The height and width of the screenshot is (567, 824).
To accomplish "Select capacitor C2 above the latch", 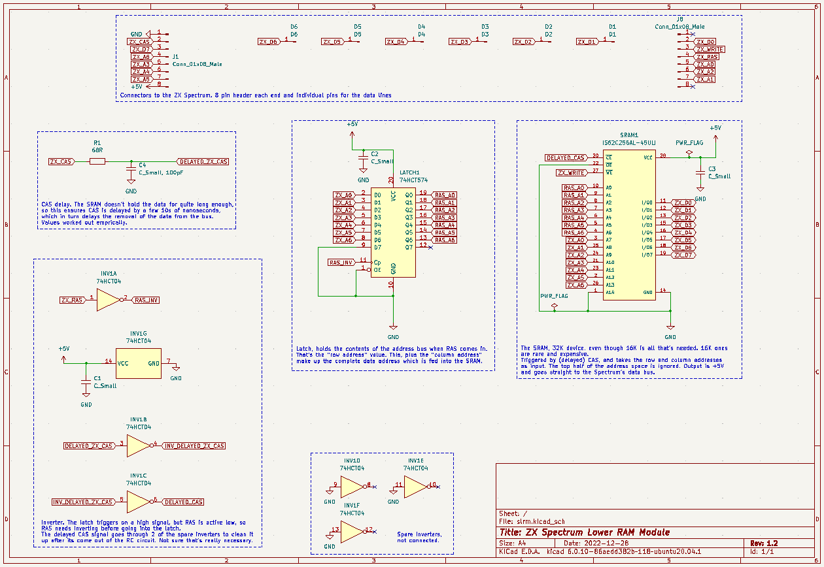I will point(363,160).
